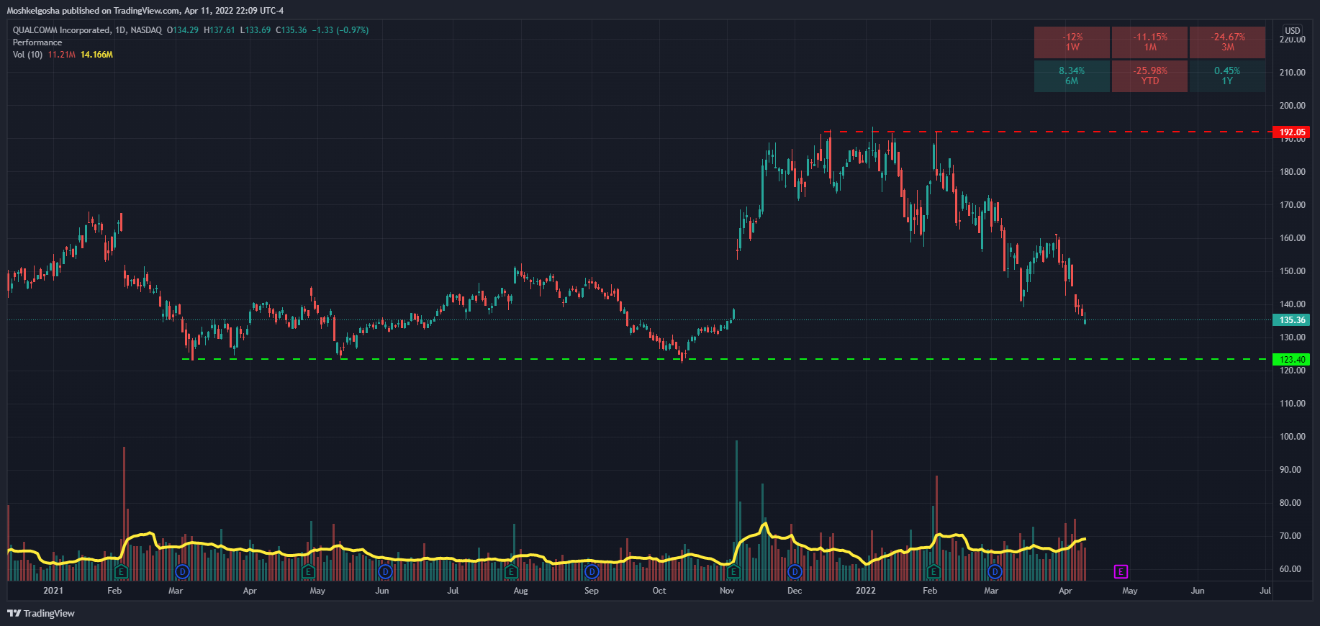Click the 2021 label on time axis
Viewport: 1320px width, 626px height.
click(53, 591)
